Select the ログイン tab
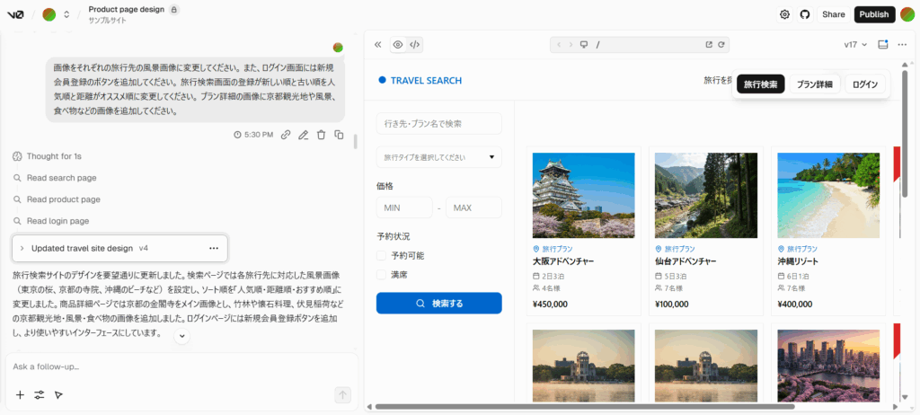Viewport: 920px width, 415px height. coord(865,84)
